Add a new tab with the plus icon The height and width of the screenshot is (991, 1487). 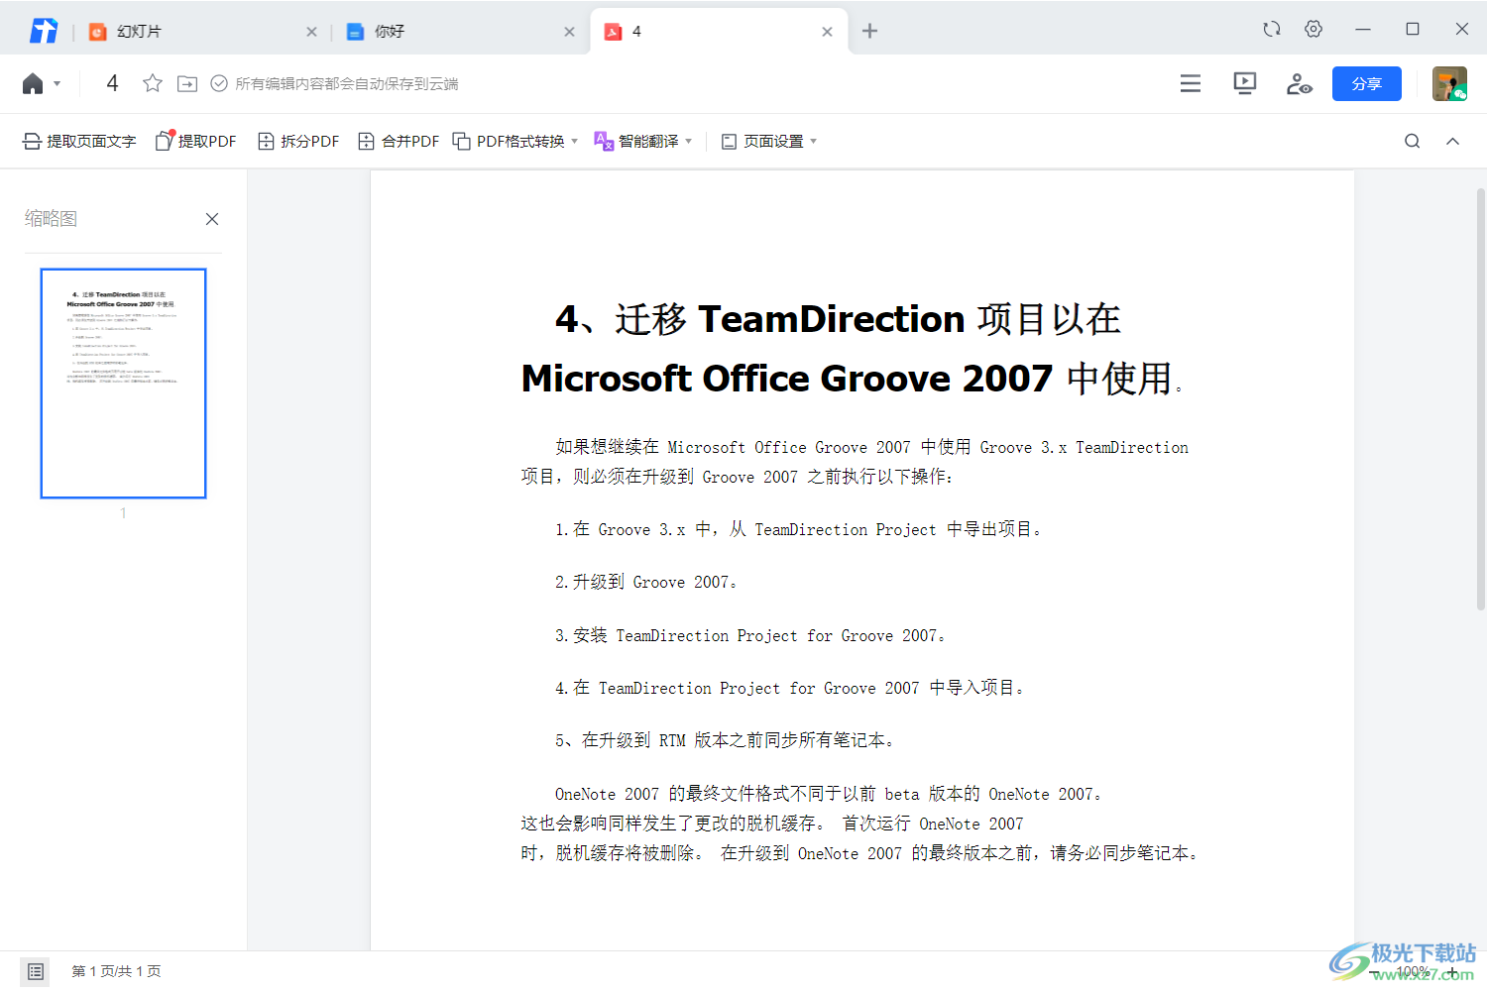(x=869, y=31)
